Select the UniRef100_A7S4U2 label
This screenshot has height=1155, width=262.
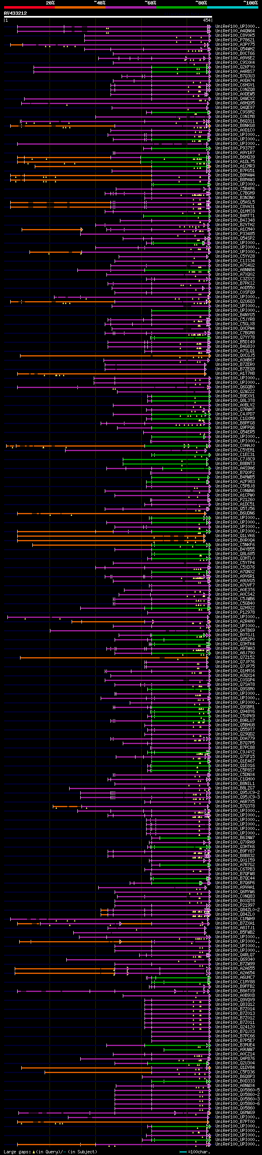235,265
